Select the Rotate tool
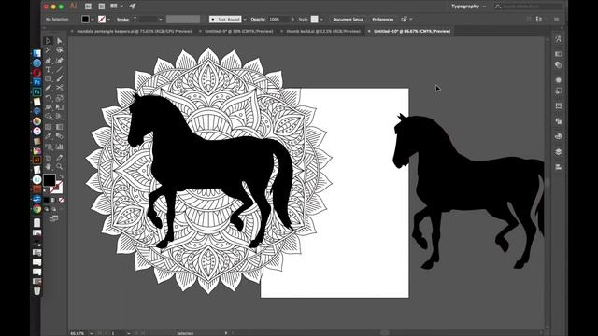Viewport: 598px width, 336px height. click(x=49, y=98)
